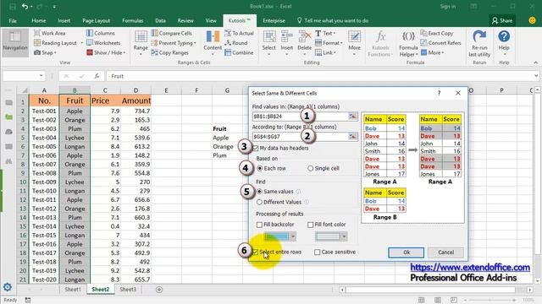This screenshot has height=304, width=542.
Task: Click the backcolor swatch
Action: coord(277,236)
